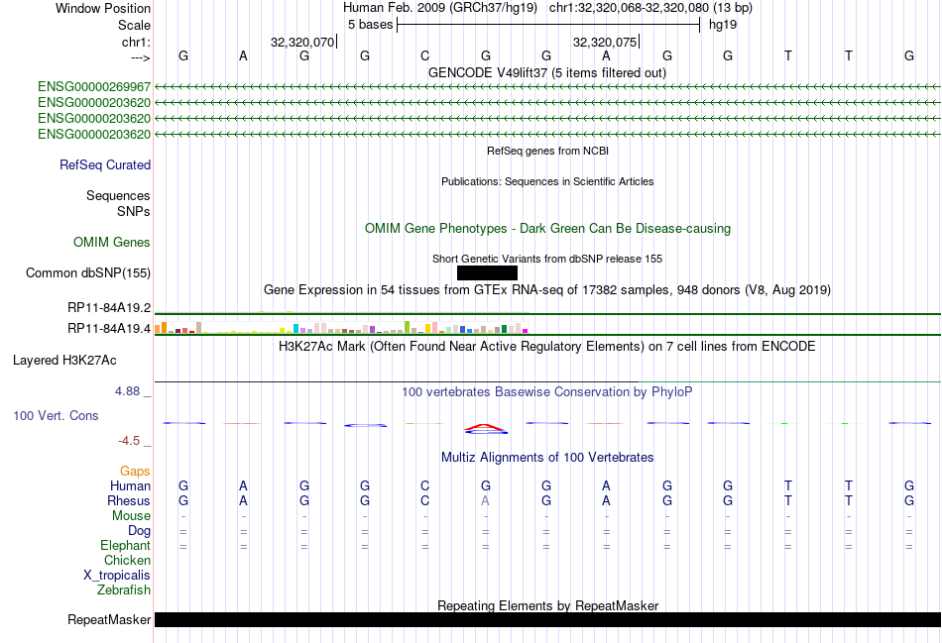Click the GTEx Gene Expression track title
Screen dimensions: 942x643
(546, 290)
